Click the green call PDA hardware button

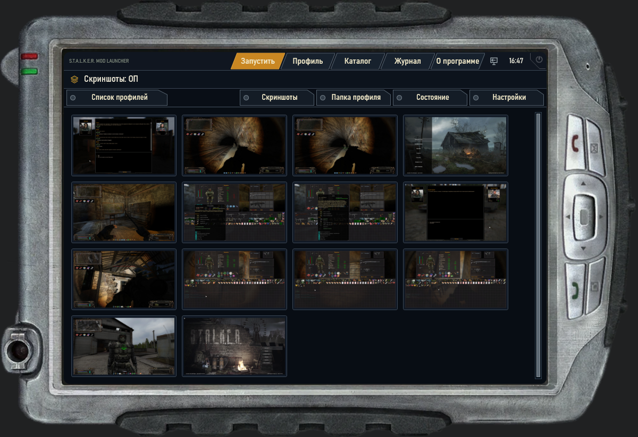click(x=575, y=290)
